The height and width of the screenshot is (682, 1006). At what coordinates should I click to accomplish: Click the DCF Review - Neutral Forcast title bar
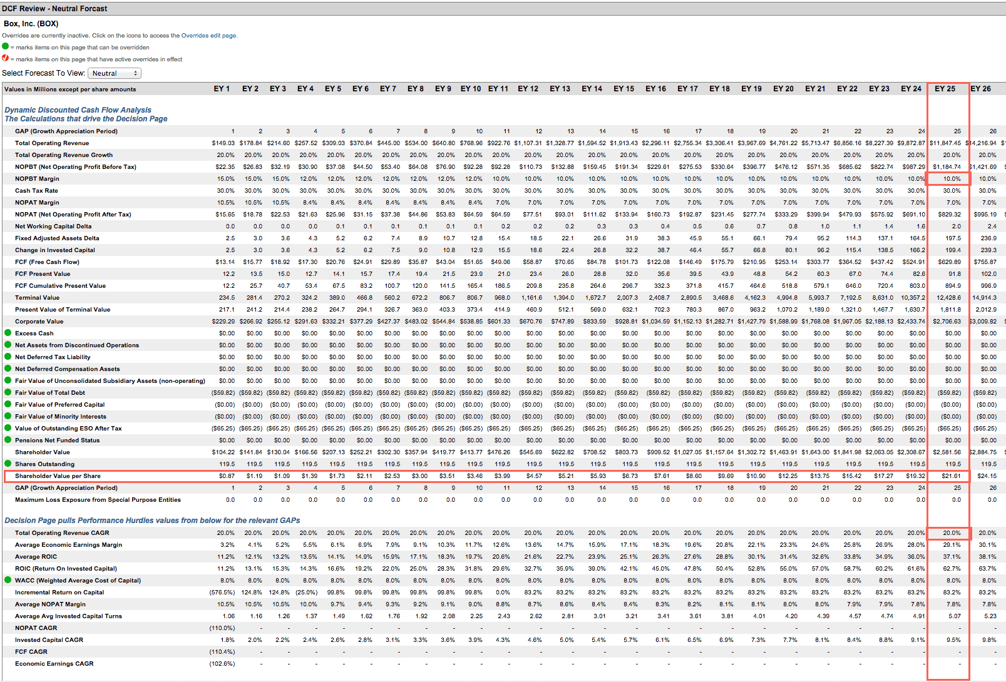click(x=503, y=9)
